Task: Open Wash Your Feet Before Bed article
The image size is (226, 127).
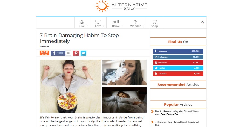Action: 177,113
